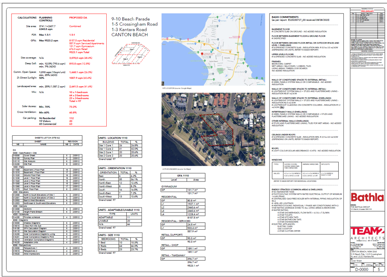Click the revision number 5 cell
Screen dimensions: 387x277
pyautogui.click(x=379, y=269)
